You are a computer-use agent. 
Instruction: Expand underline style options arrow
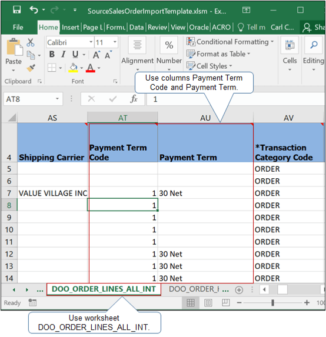[x=84, y=55]
